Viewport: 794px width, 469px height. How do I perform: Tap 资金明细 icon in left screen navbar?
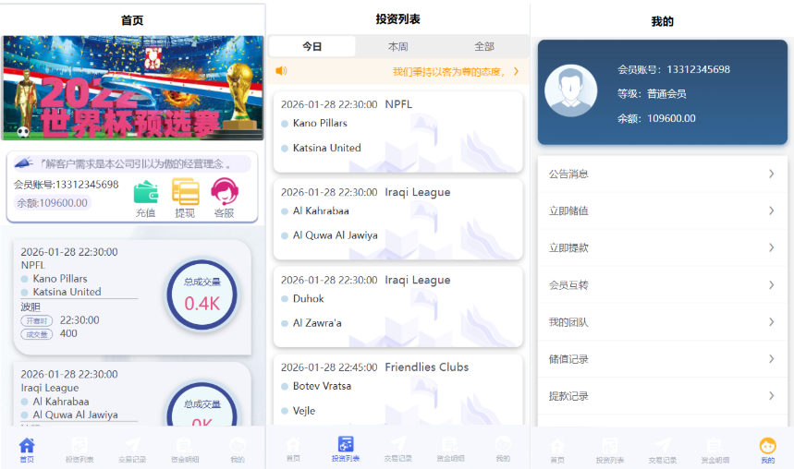[185, 445]
